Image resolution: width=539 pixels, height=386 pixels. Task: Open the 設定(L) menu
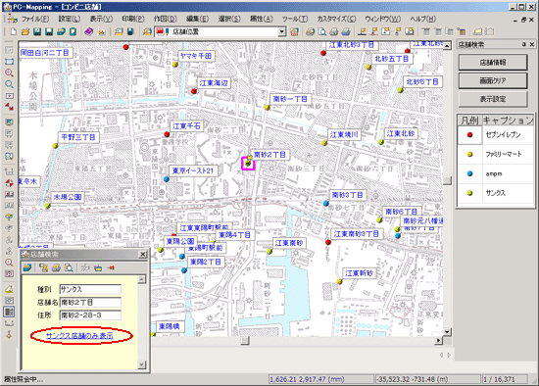point(70,20)
